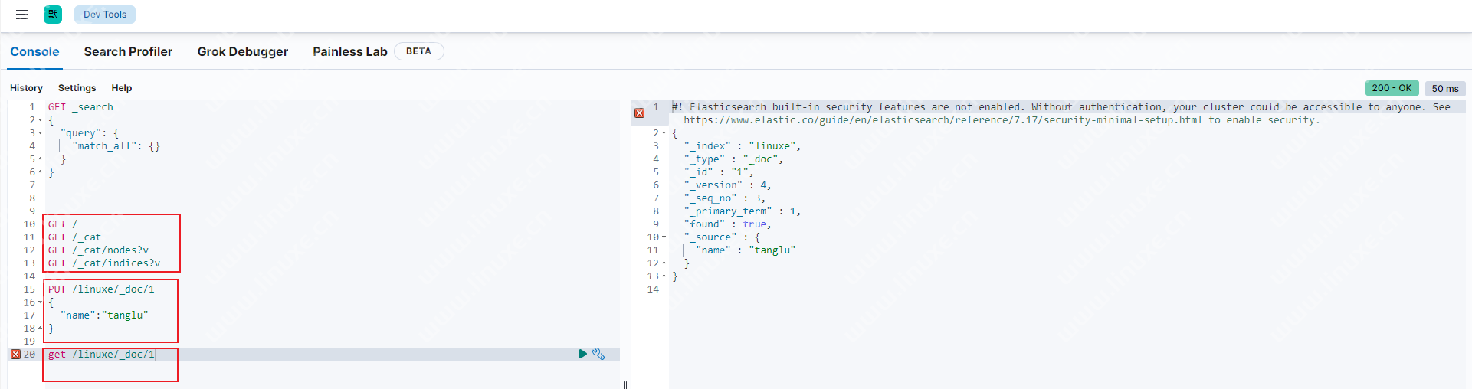This screenshot has width=1472, height=389.
Task: Toggle fold arrow at editor line 5
Action: [41, 159]
